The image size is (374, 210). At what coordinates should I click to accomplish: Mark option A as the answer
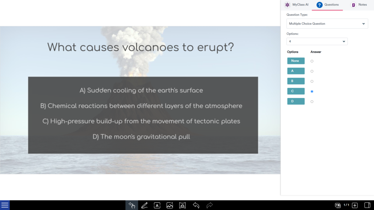[x=312, y=71]
